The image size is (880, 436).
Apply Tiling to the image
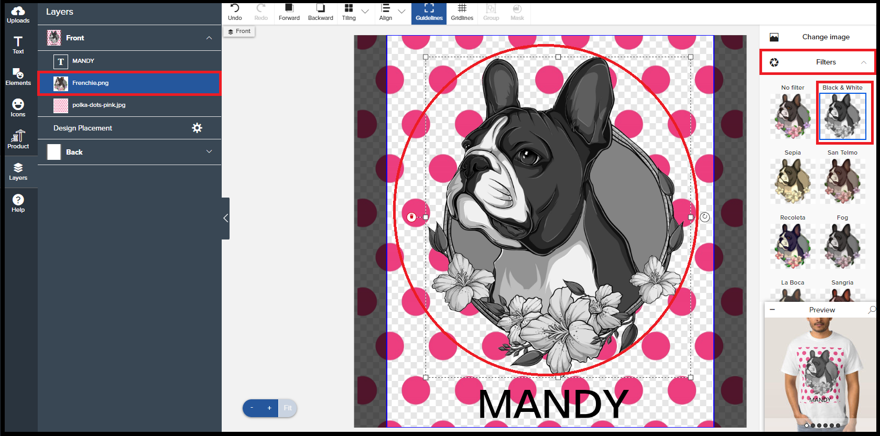349,12
